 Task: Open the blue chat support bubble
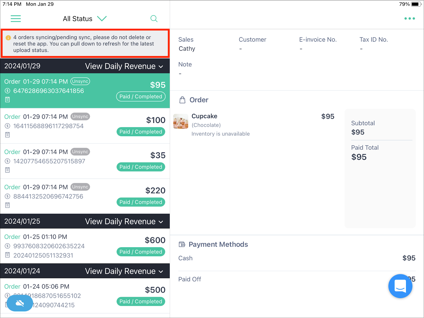(400, 286)
